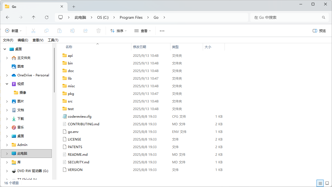Click the Copy icon in the toolbar
Screen dimensions: 332x187
tap(46, 31)
